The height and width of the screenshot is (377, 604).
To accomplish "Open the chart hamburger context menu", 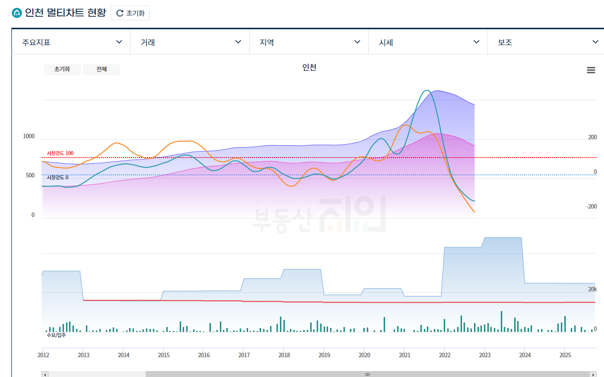I will click(591, 70).
